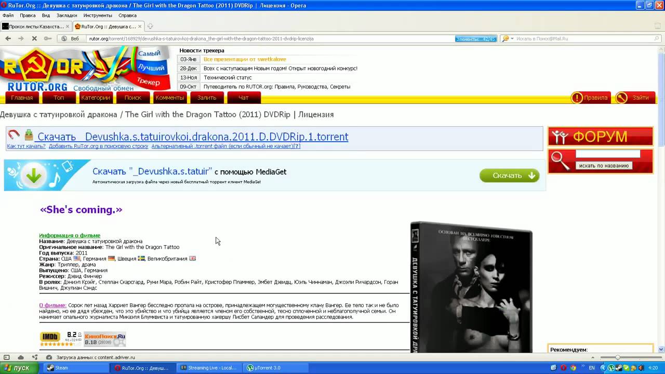
Task: Click the green Скачать MediaGet button
Action: (x=510, y=176)
